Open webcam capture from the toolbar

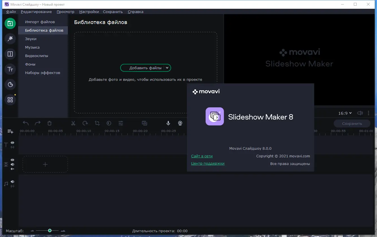[x=180, y=123]
